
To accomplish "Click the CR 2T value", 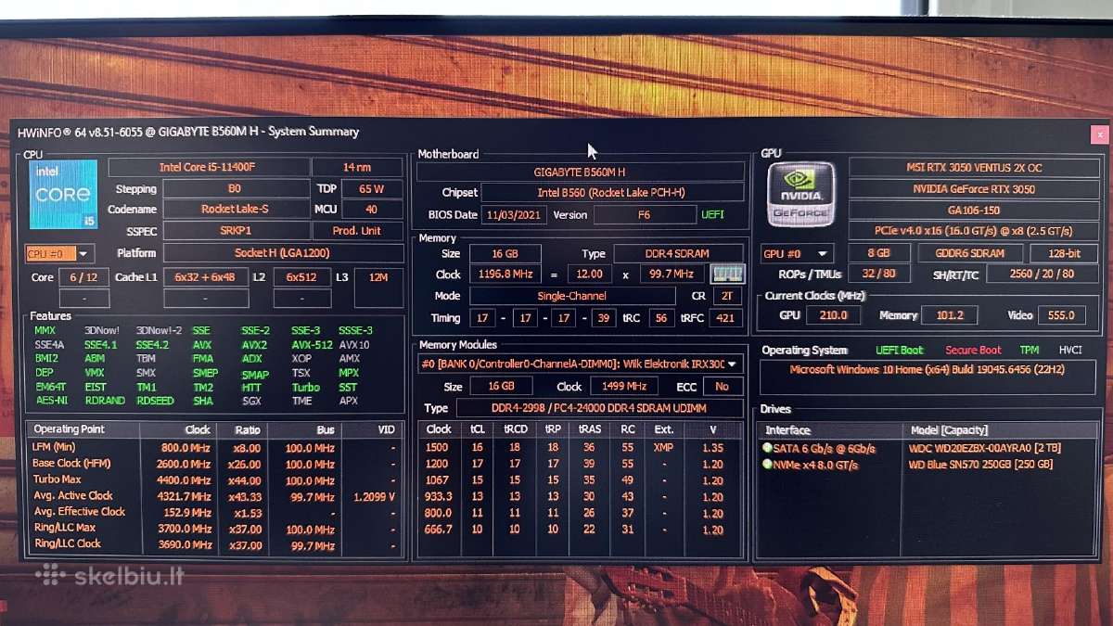I will pyautogui.click(x=726, y=296).
